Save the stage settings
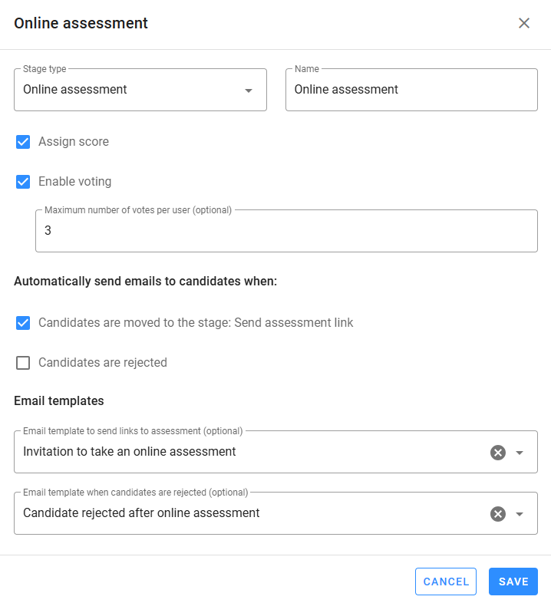This screenshot has width=551, height=603. tap(513, 582)
